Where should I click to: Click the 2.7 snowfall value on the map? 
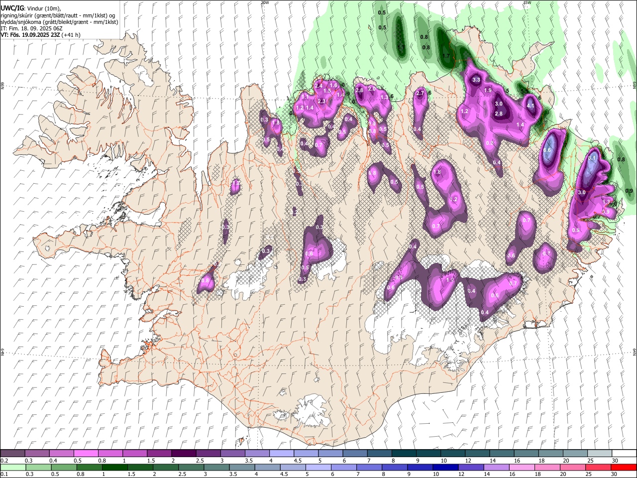pos(420,93)
